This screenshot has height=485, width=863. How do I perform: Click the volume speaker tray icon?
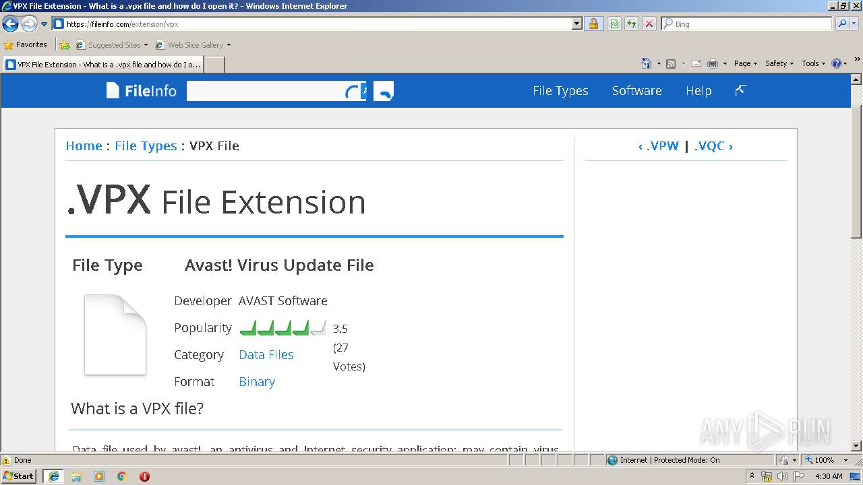782,476
